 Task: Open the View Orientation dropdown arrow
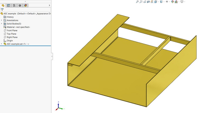point(158,2)
